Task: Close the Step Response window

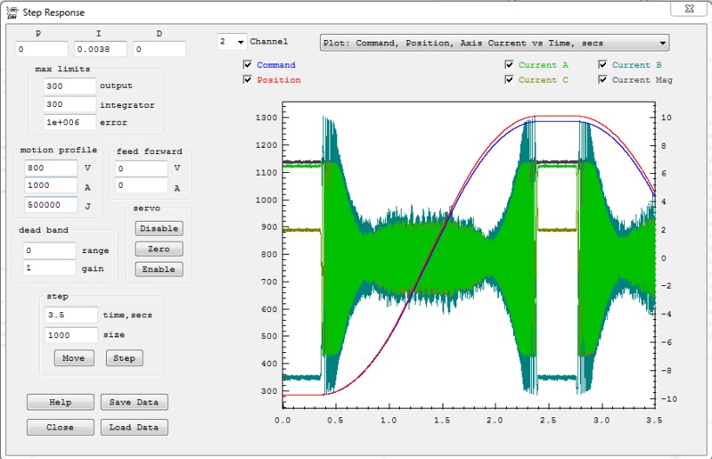Action: click(688, 11)
